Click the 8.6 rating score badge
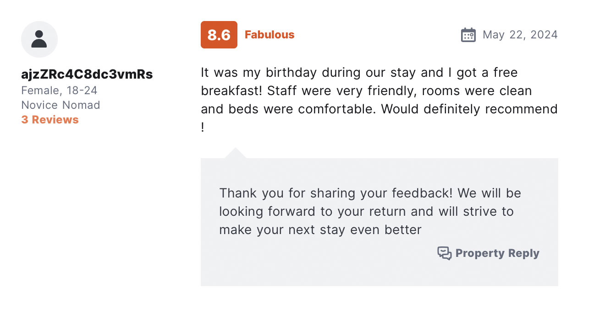605x320 pixels. [219, 35]
